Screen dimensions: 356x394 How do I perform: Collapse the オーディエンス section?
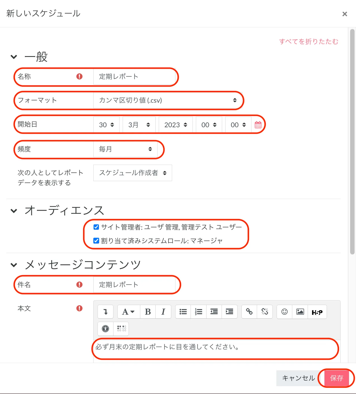[x=14, y=211]
